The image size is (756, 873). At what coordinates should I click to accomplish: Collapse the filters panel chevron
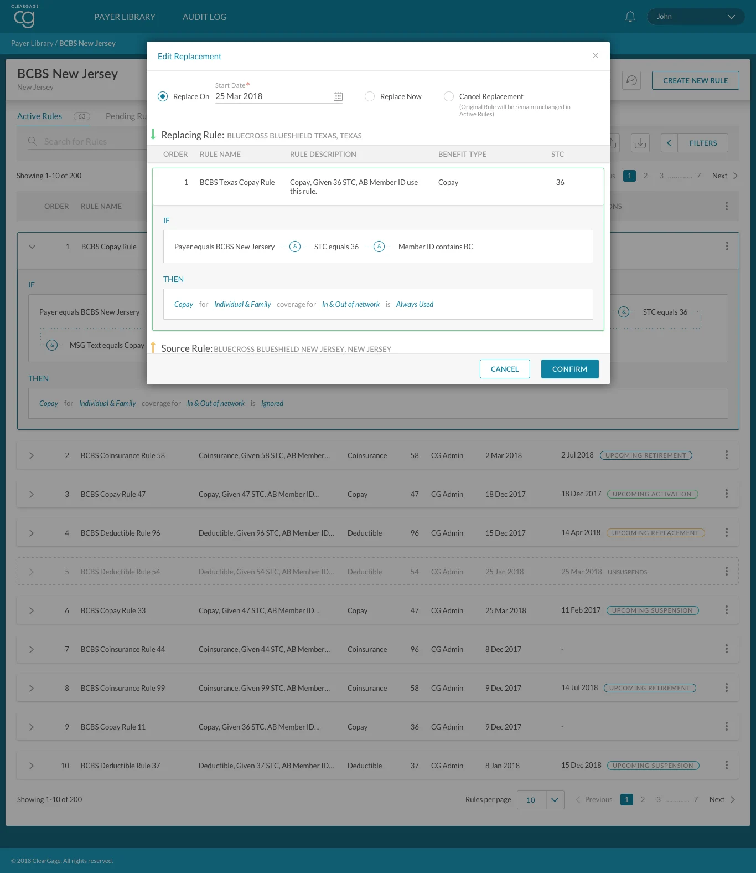pos(669,143)
